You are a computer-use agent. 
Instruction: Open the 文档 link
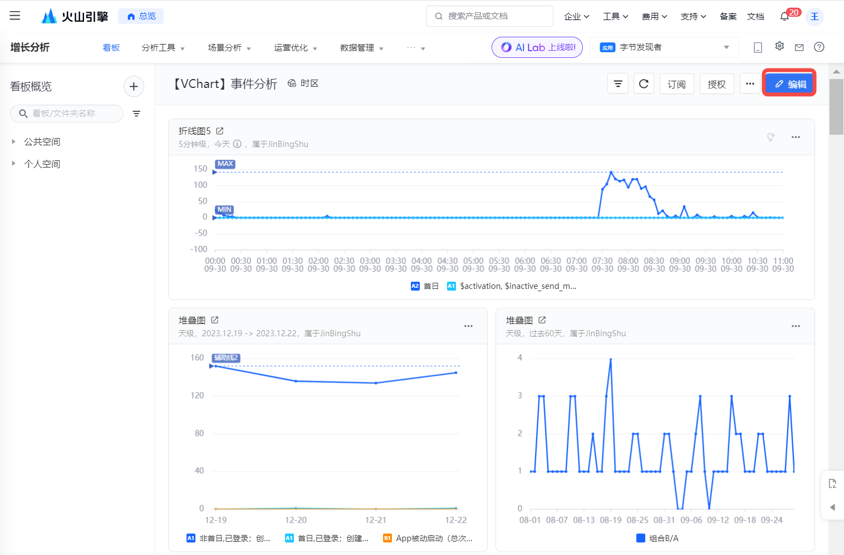pos(755,17)
